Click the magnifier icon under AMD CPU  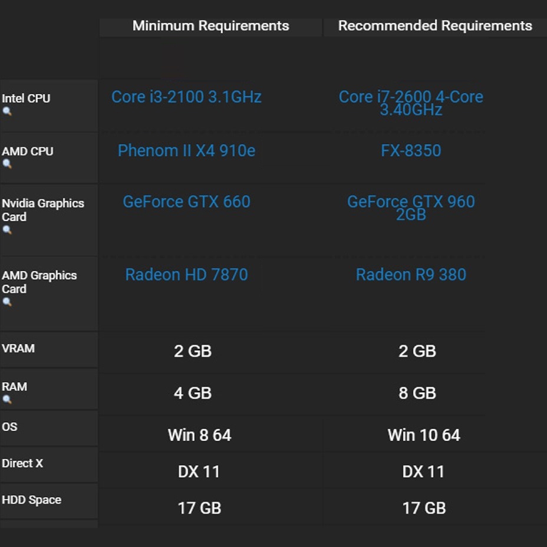(7, 164)
